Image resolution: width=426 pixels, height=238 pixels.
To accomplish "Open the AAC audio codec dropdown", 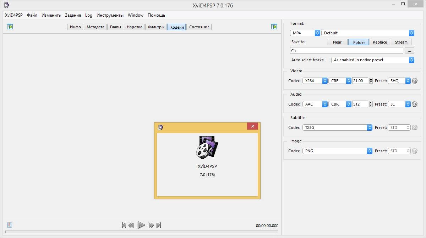I will click(315, 104).
